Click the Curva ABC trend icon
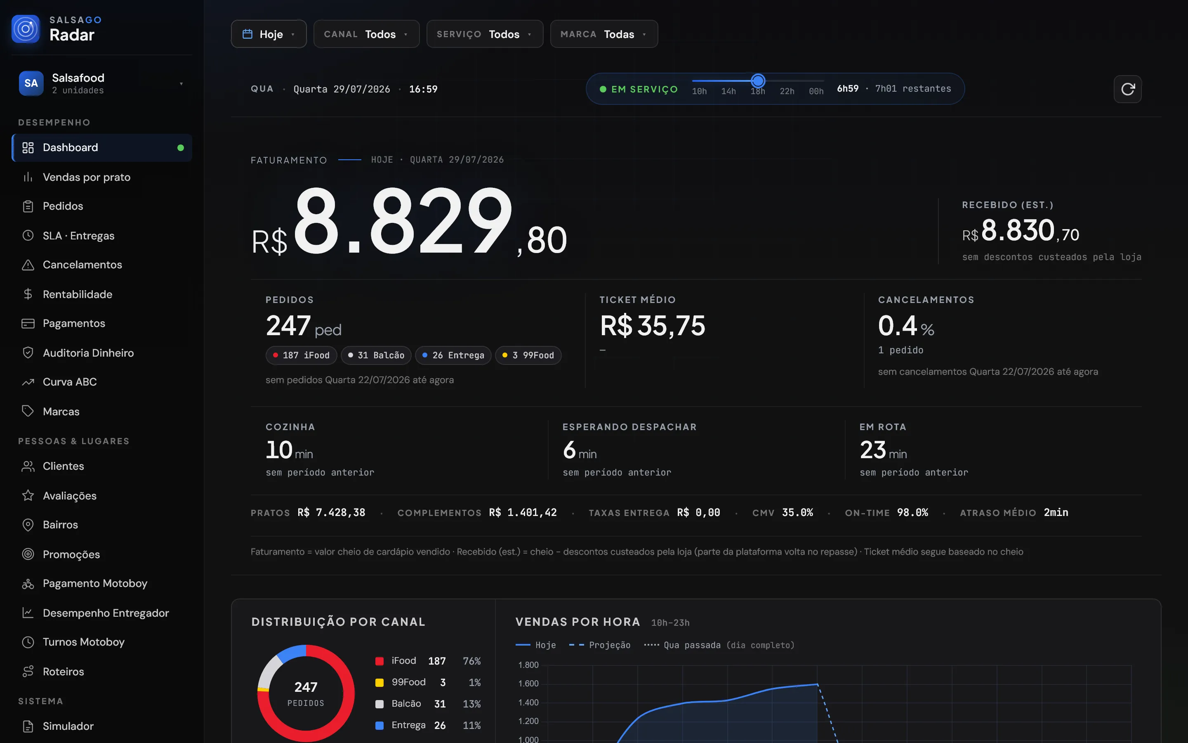1188x743 pixels. coord(28,382)
